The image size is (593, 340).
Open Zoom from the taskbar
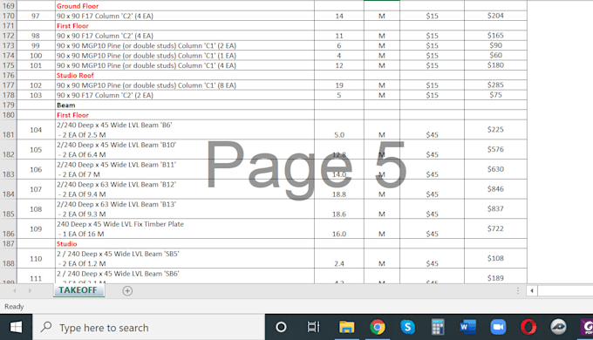[498, 327]
